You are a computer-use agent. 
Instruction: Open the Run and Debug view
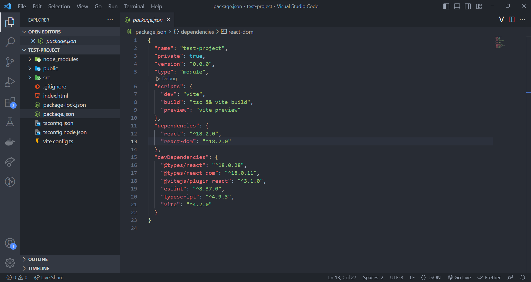(10, 82)
